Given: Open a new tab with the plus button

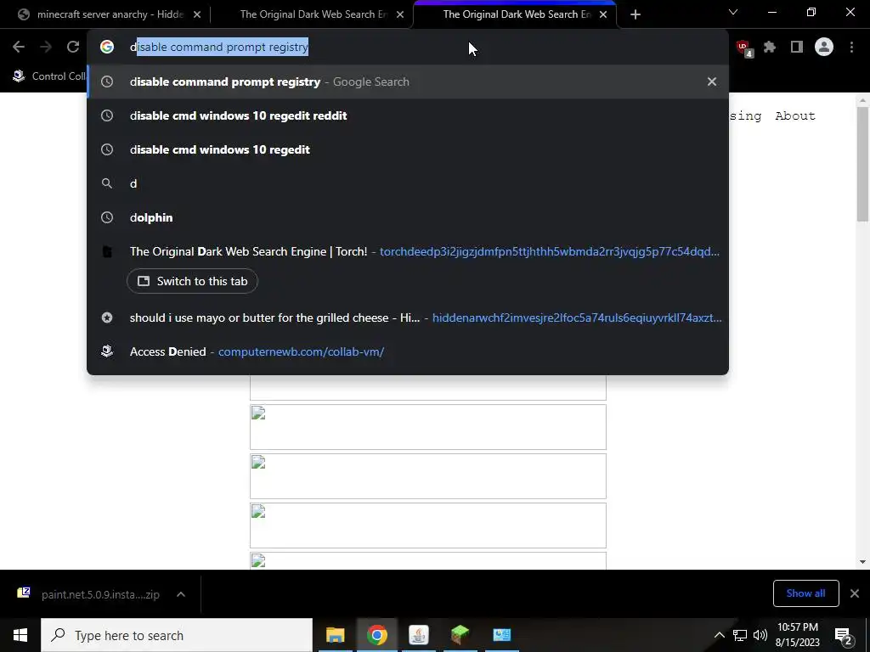Looking at the screenshot, I should [636, 14].
